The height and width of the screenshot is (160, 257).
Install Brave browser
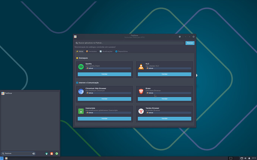164,99
